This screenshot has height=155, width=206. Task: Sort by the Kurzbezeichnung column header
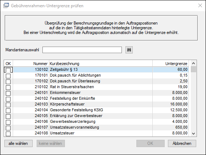click(x=101, y=64)
